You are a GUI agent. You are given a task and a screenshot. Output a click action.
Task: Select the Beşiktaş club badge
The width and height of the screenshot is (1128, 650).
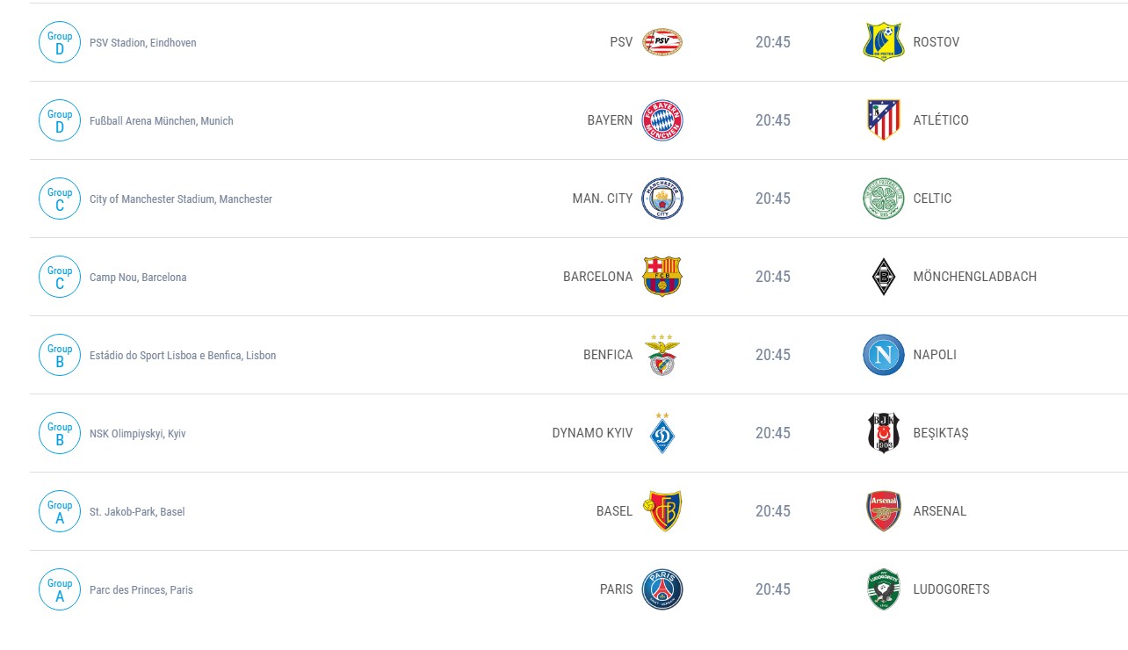pyautogui.click(x=883, y=432)
